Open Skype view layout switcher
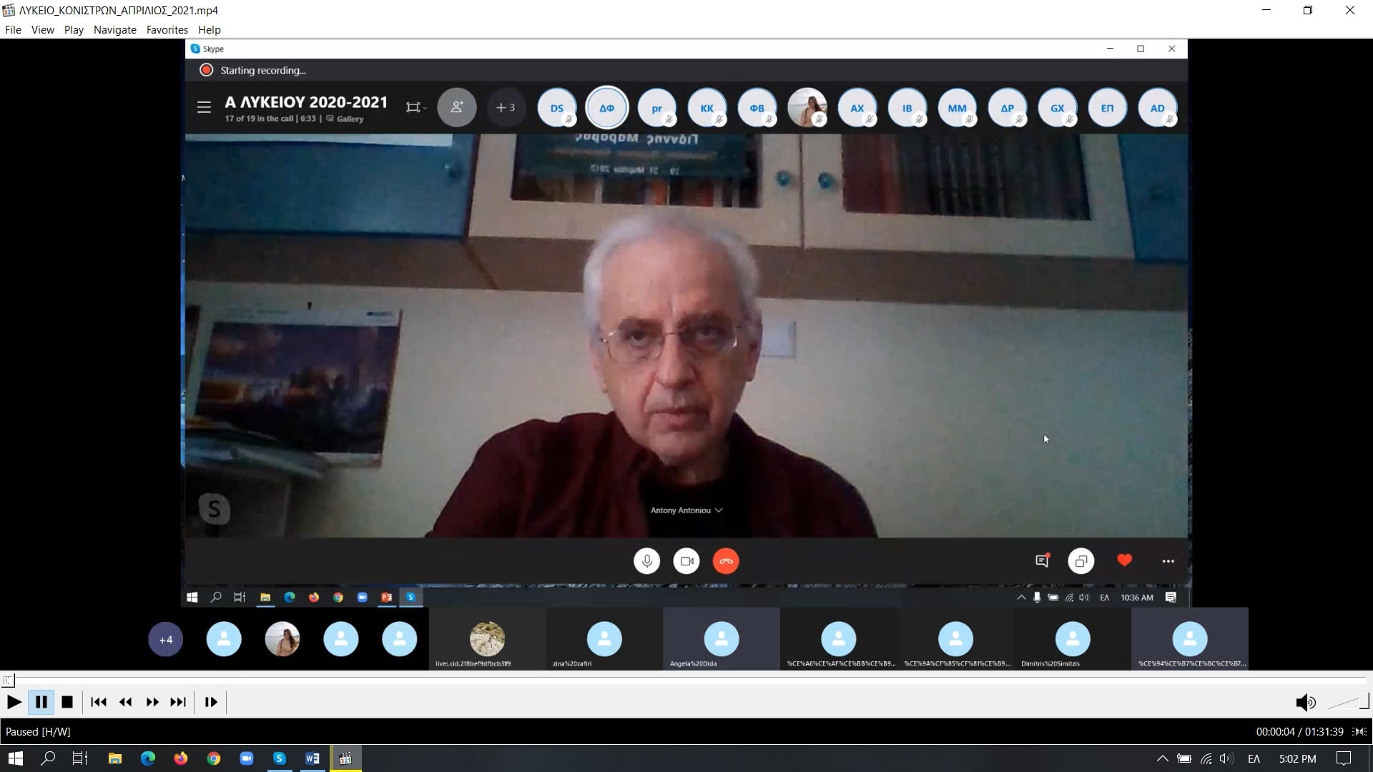This screenshot has width=1373, height=772. tap(415, 107)
